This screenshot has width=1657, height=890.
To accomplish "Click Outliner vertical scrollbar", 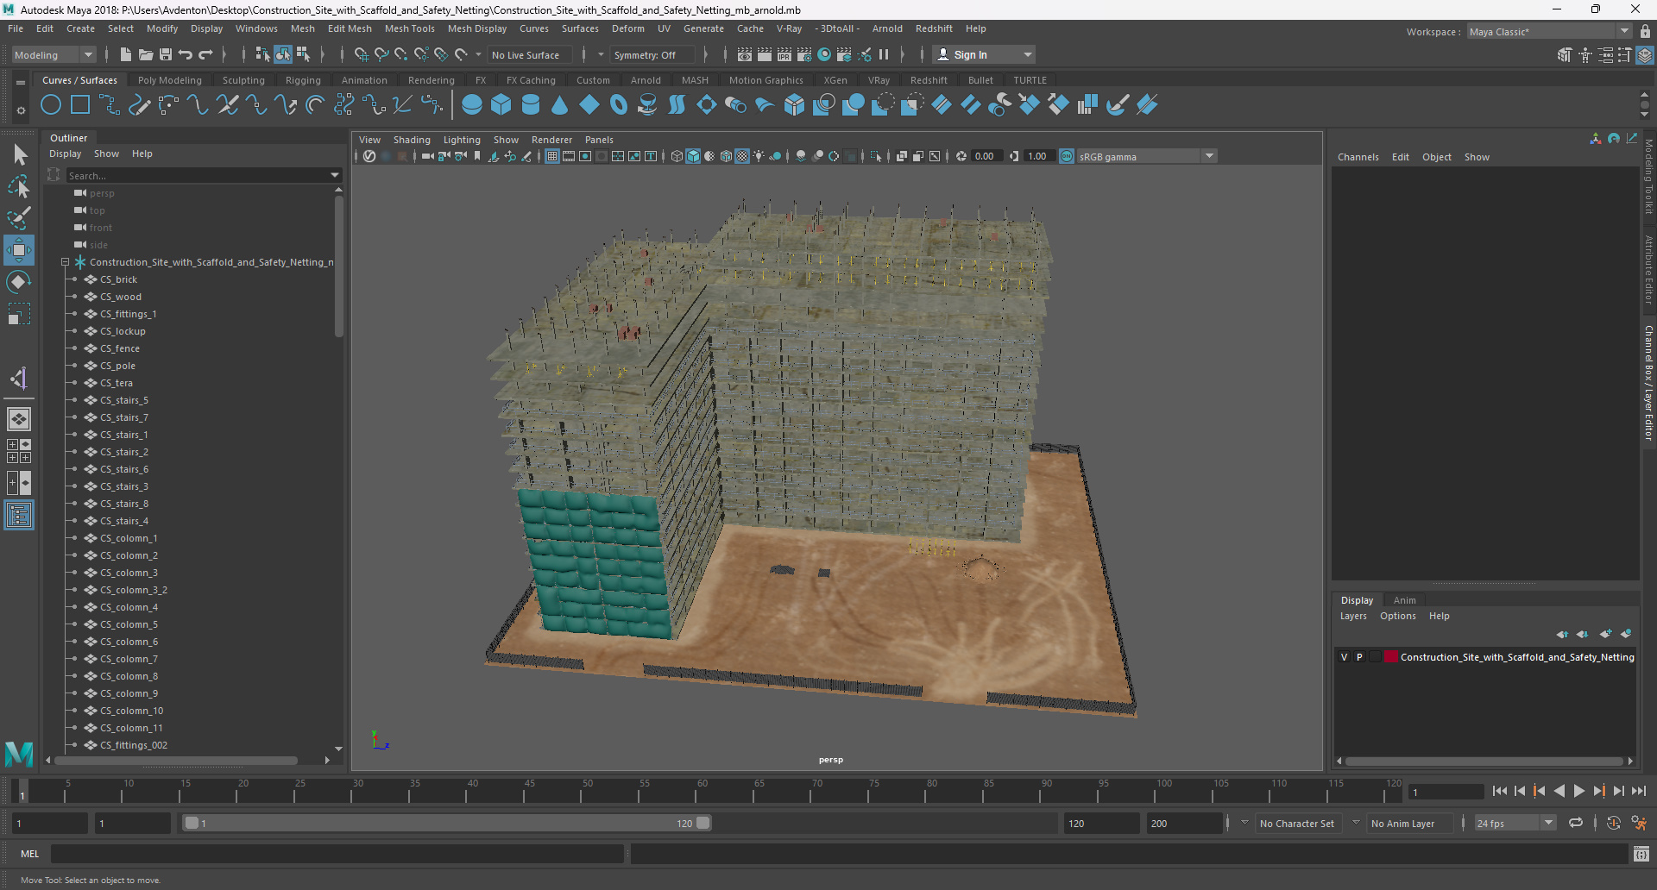I will [x=338, y=267].
